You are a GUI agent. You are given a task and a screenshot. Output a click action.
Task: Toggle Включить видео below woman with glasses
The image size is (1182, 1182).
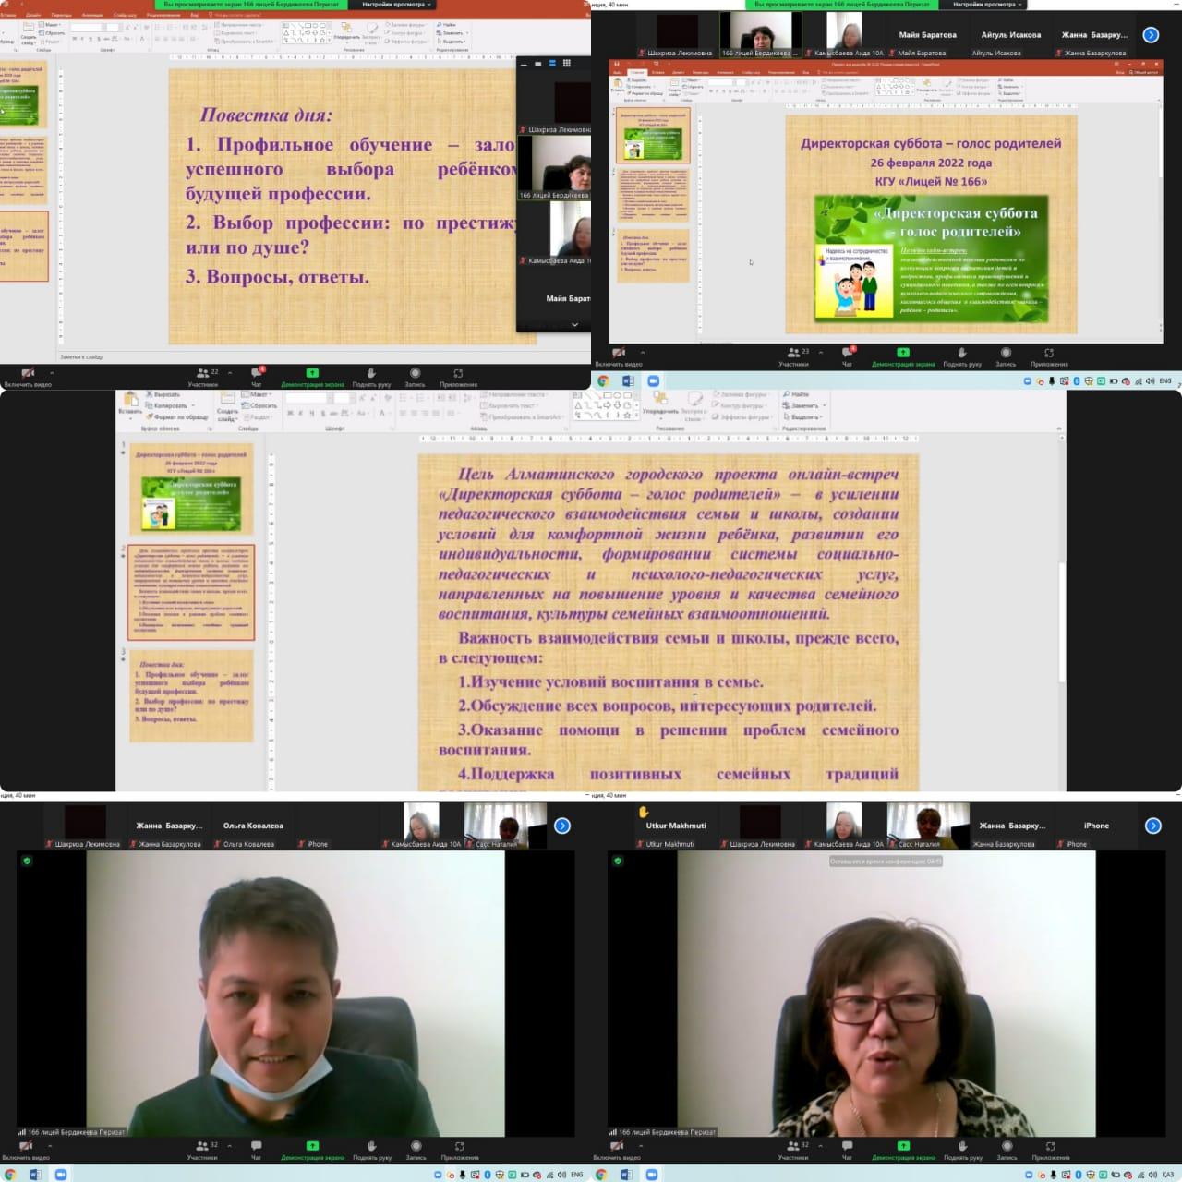[x=618, y=1150]
